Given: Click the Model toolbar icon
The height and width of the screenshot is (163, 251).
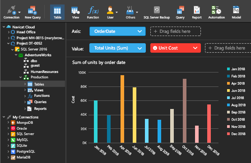Looking at the screenshot, I should (x=236, y=13).
